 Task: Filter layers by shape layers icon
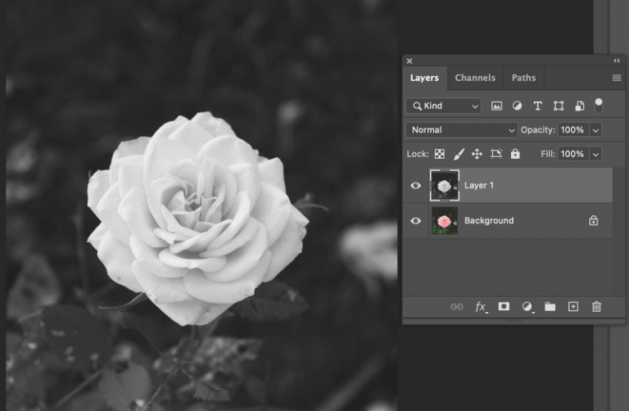559,106
